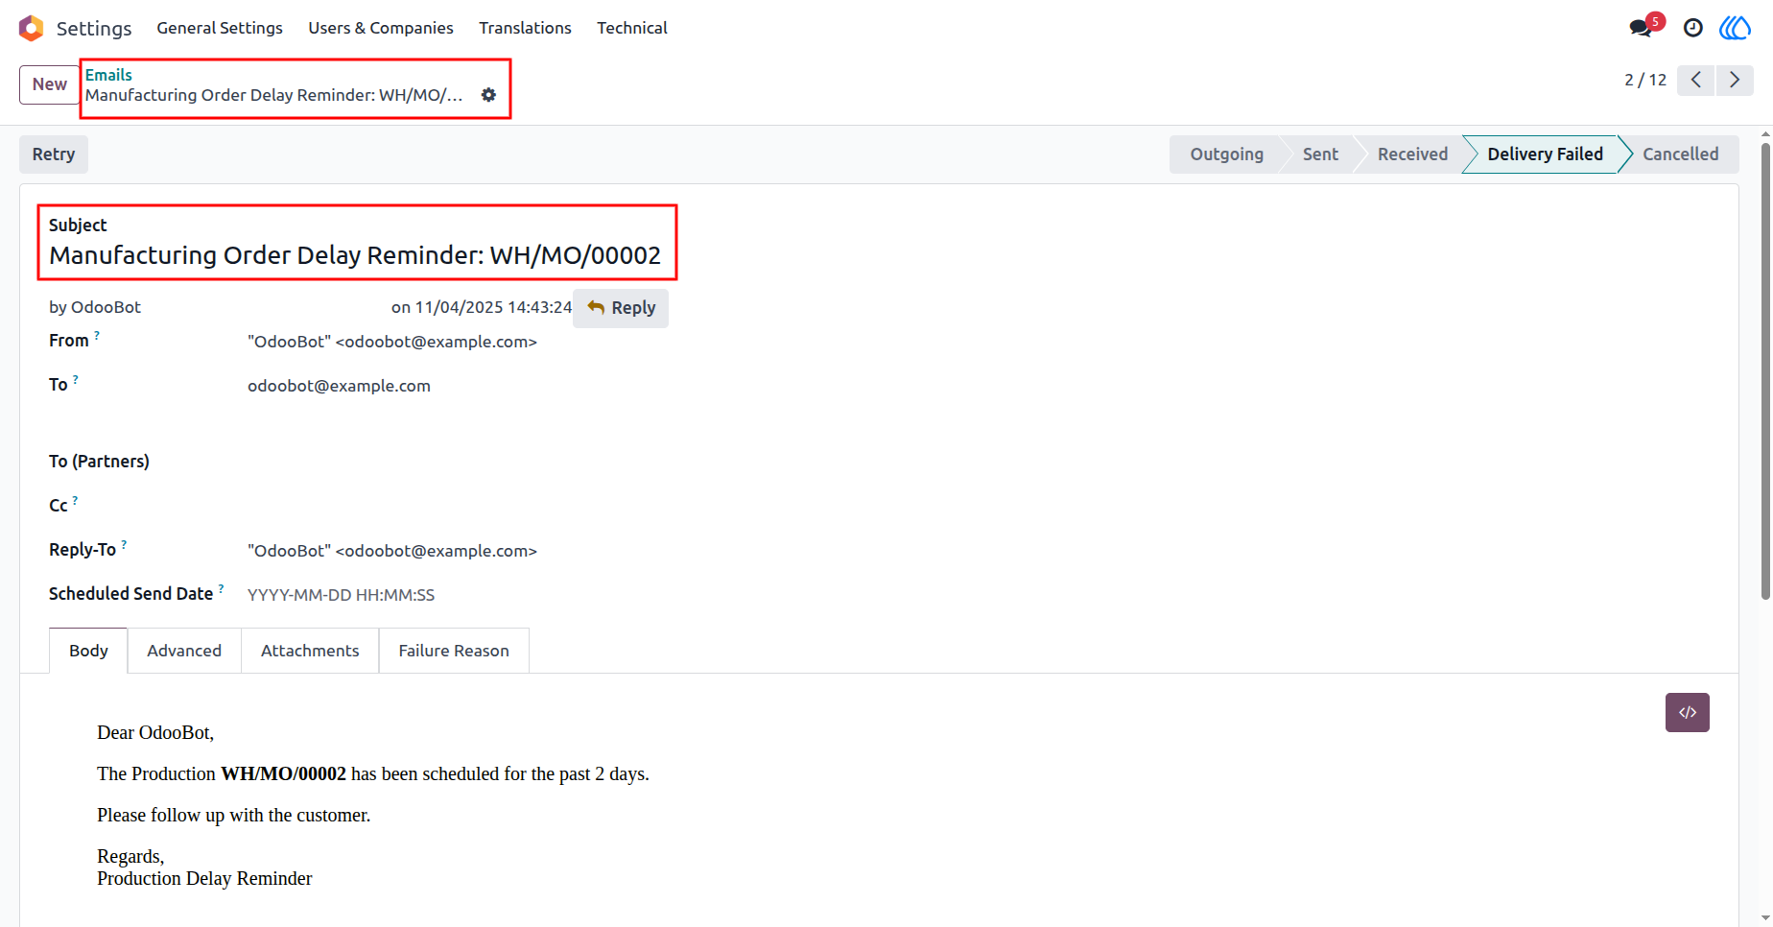Click the record pager 2 / 12
The height and width of the screenshot is (927, 1773).
click(1645, 80)
